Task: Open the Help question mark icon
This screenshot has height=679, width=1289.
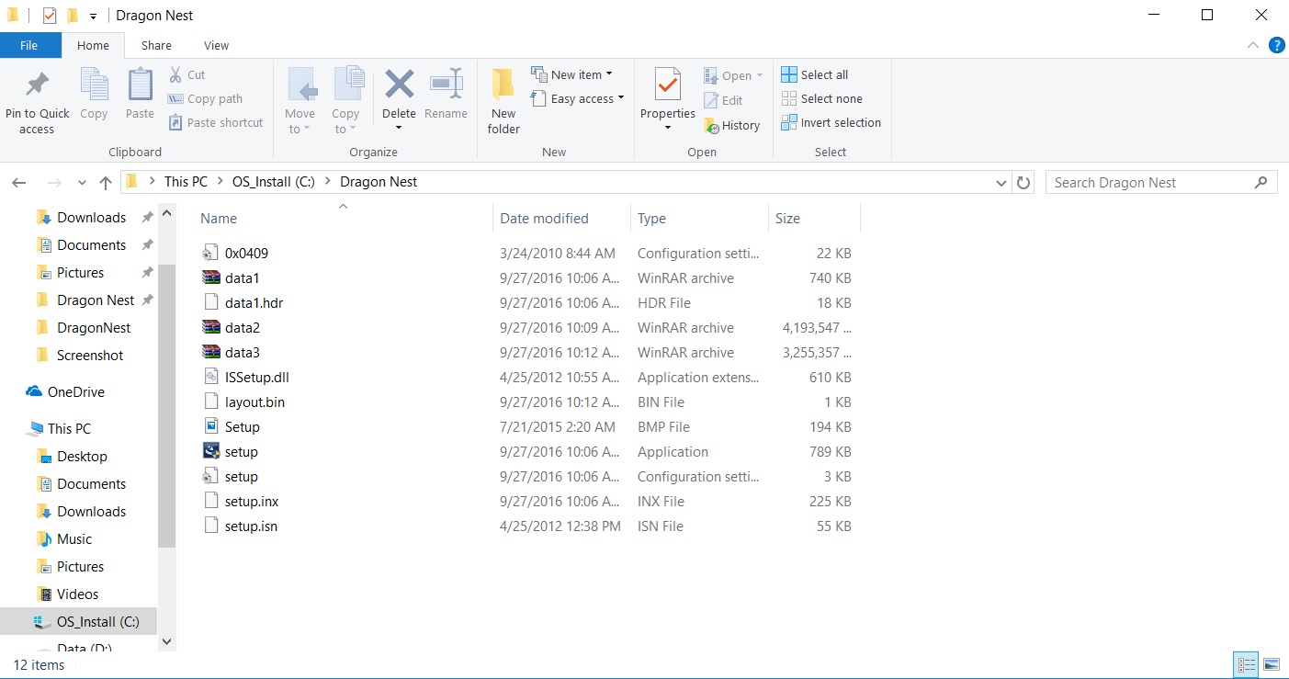Action: [x=1276, y=45]
